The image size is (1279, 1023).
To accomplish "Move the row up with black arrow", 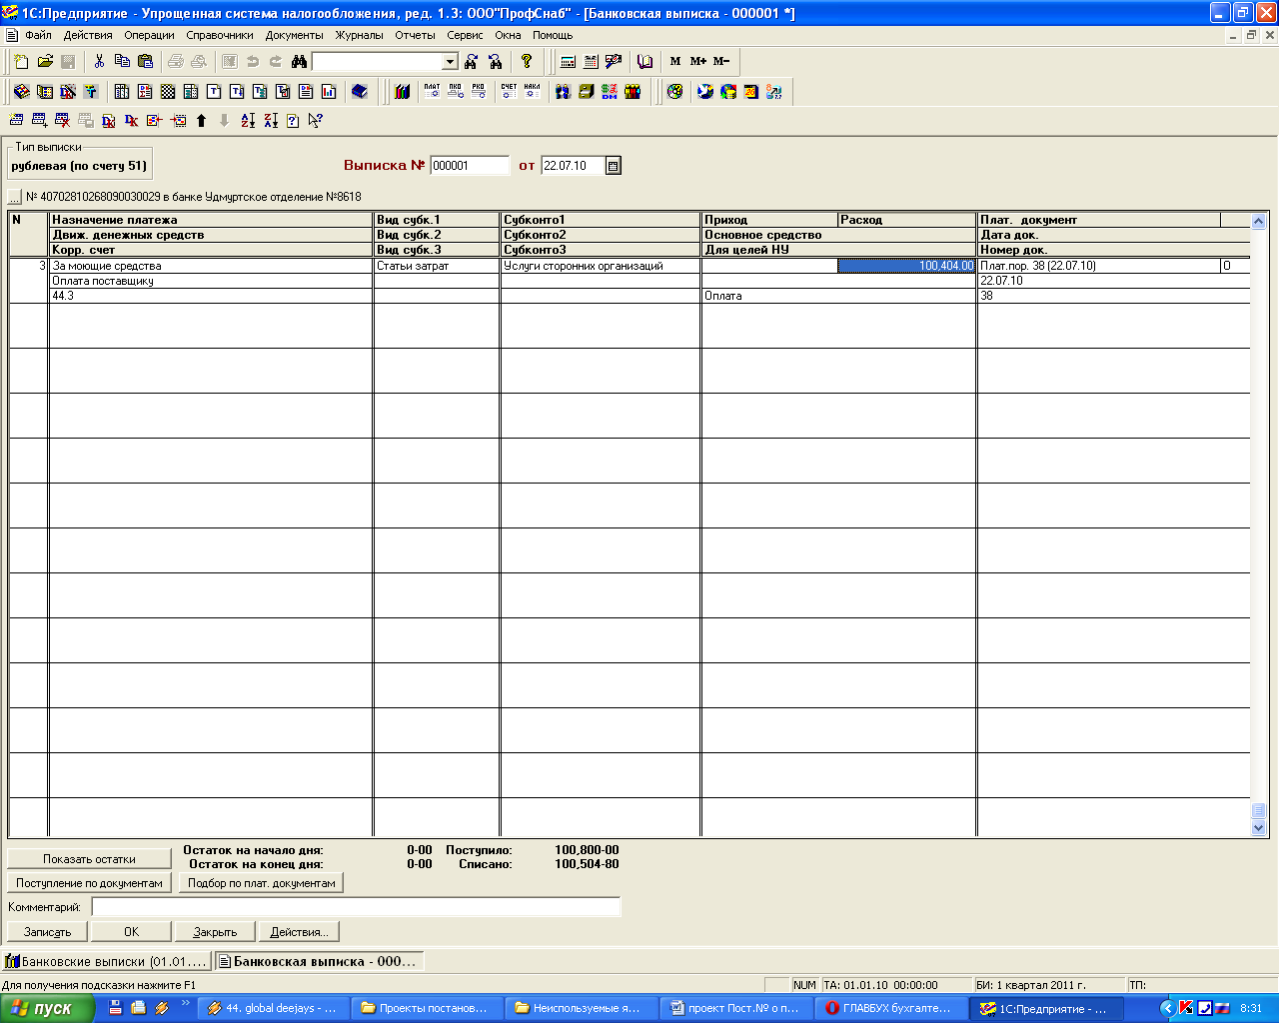I will 201,121.
